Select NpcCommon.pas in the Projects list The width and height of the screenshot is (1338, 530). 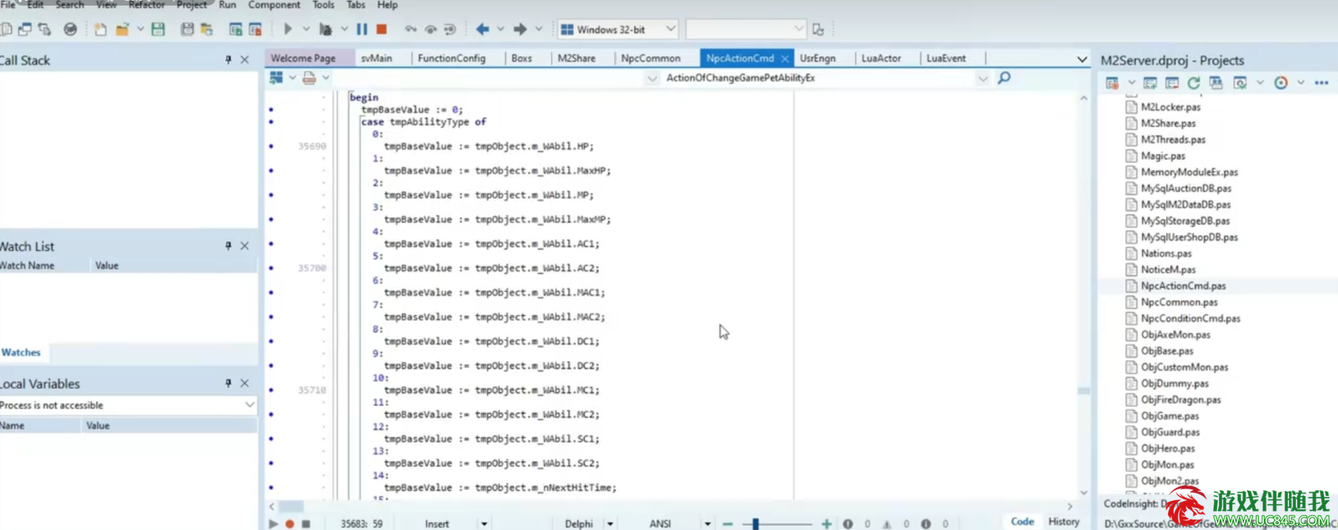point(1179,302)
